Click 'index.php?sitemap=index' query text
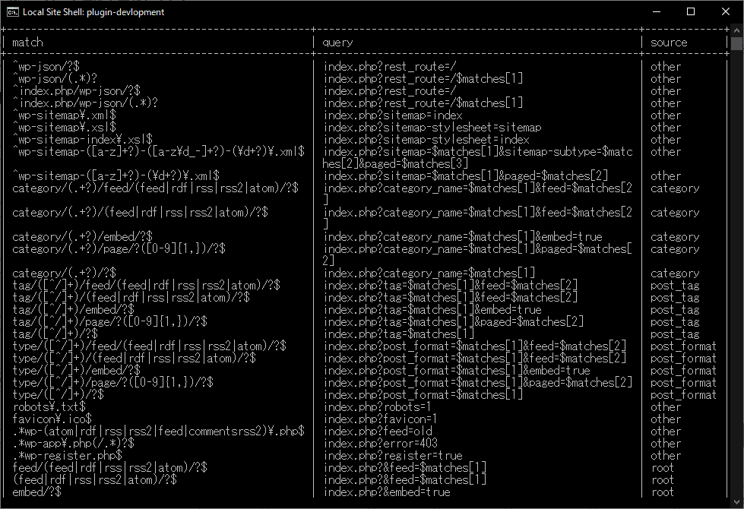The image size is (744, 509). click(x=393, y=115)
